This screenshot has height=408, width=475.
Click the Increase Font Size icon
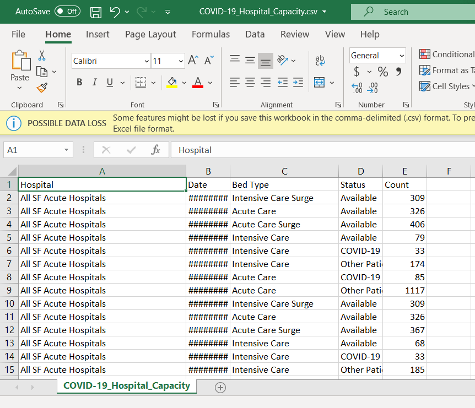click(193, 61)
